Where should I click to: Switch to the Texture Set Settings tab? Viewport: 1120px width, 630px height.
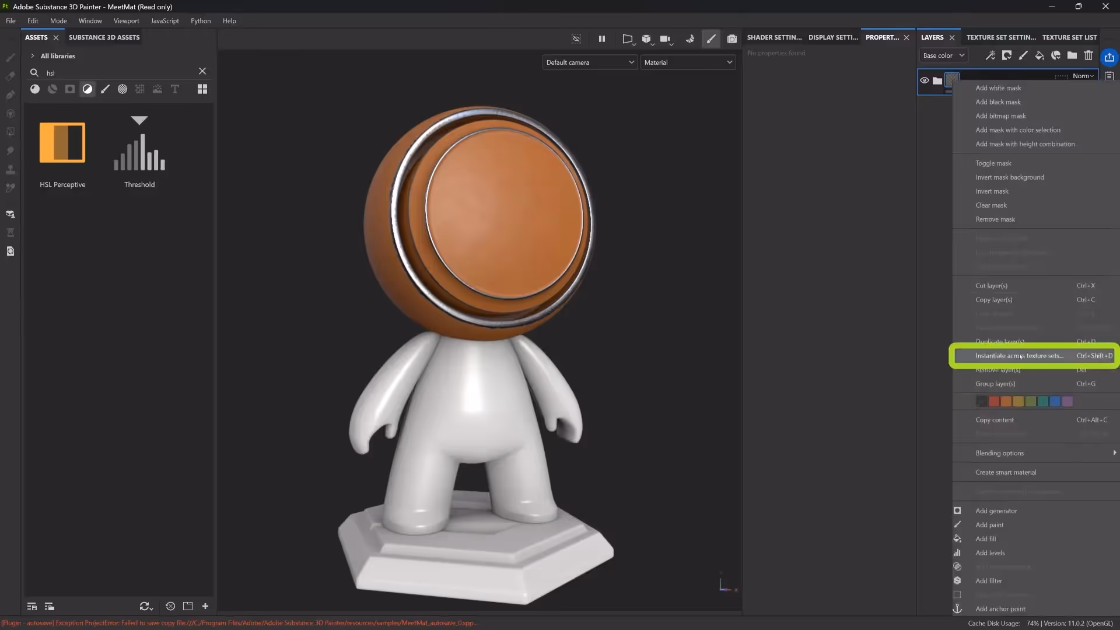coord(1001,37)
